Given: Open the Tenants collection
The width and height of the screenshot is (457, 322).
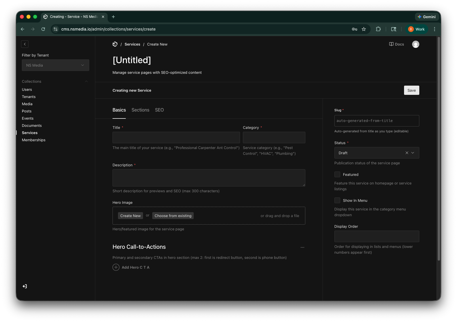Looking at the screenshot, I should (x=29, y=97).
